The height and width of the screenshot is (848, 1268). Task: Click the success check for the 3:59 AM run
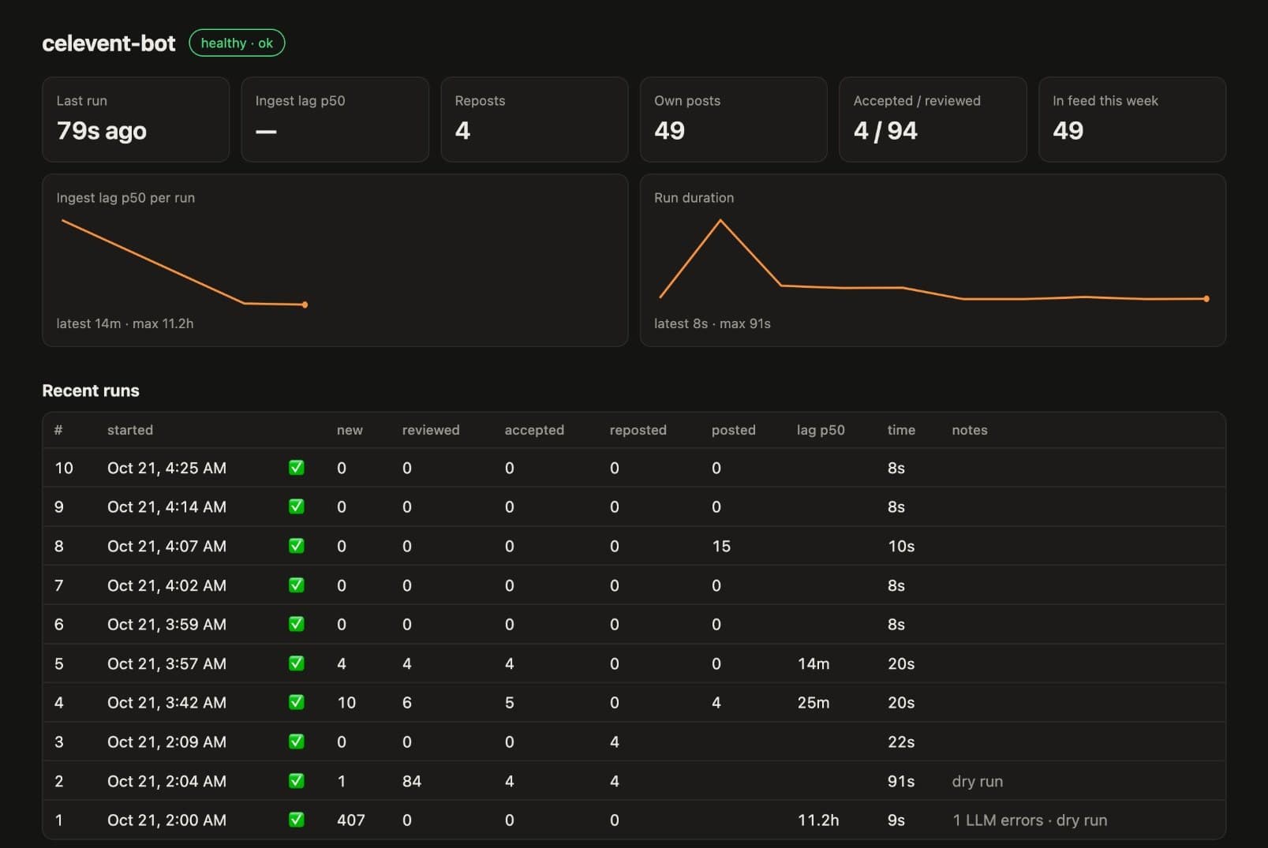tap(297, 624)
